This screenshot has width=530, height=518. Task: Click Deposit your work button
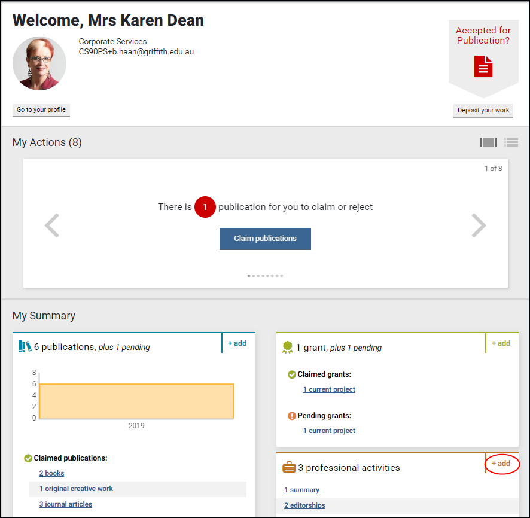(x=483, y=111)
